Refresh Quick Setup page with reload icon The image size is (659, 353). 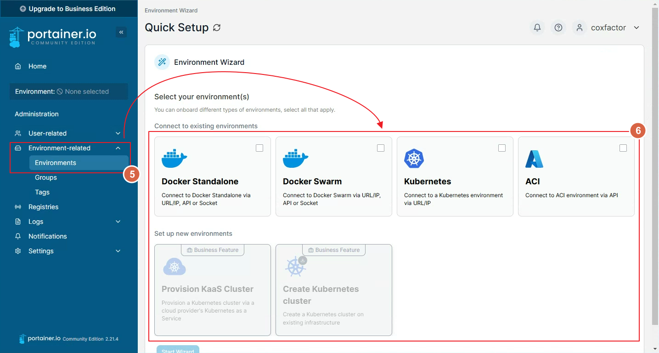click(x=217, y=28)
